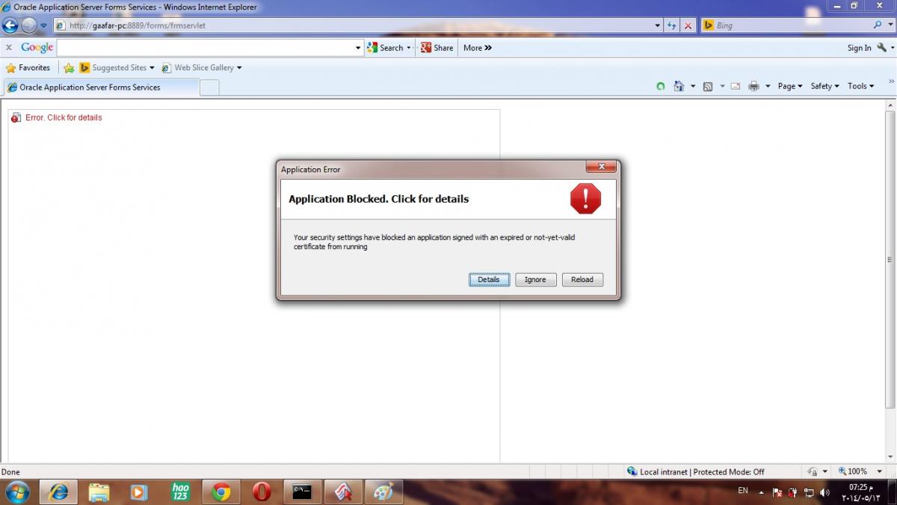This screenshot has height=505, width=897.
Task: Open the Safety menu
Action: 824,86
